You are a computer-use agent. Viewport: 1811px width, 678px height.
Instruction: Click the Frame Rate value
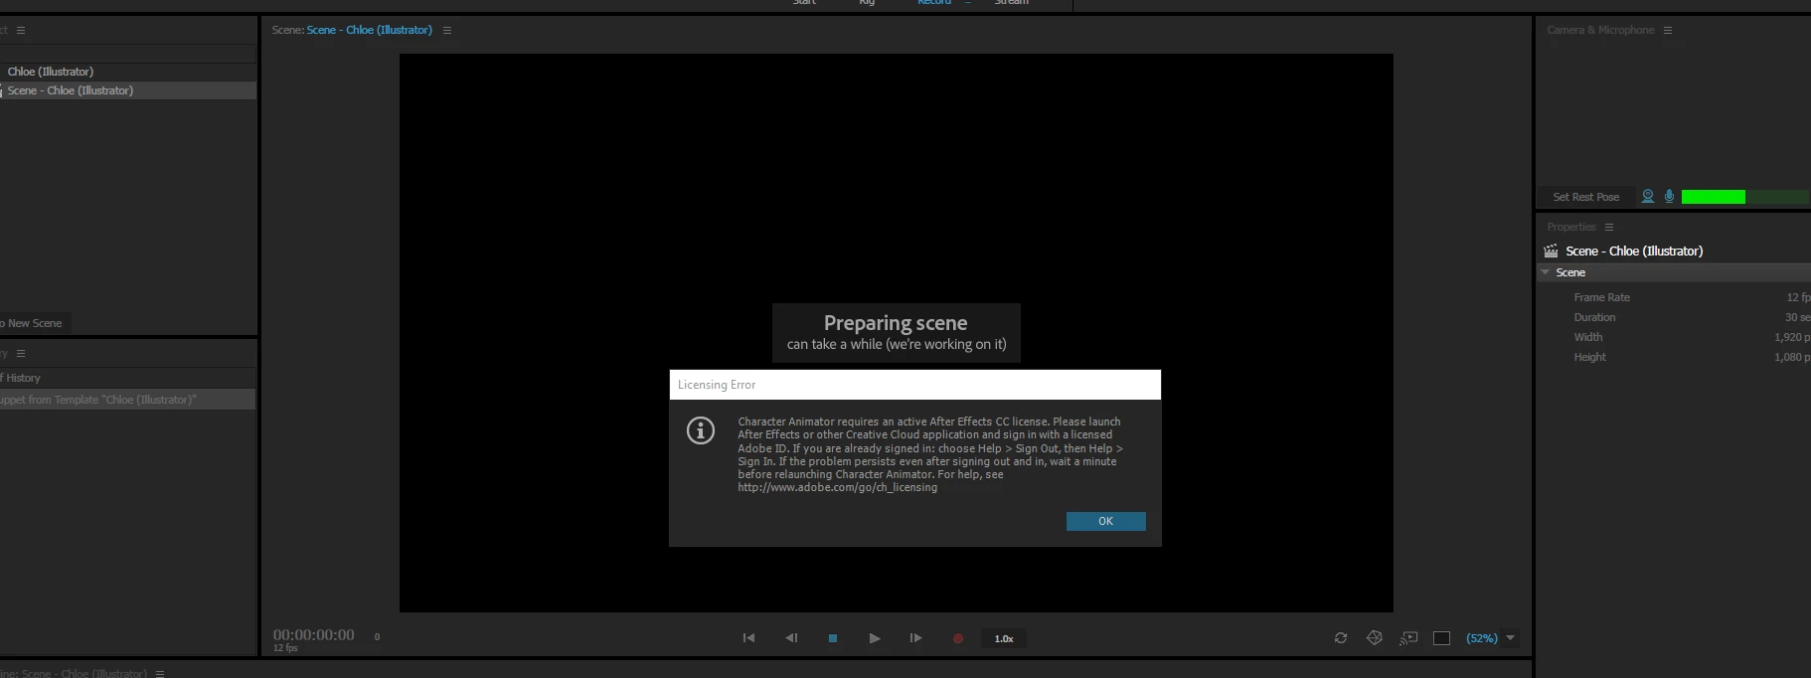click(x=1798, y=297)
